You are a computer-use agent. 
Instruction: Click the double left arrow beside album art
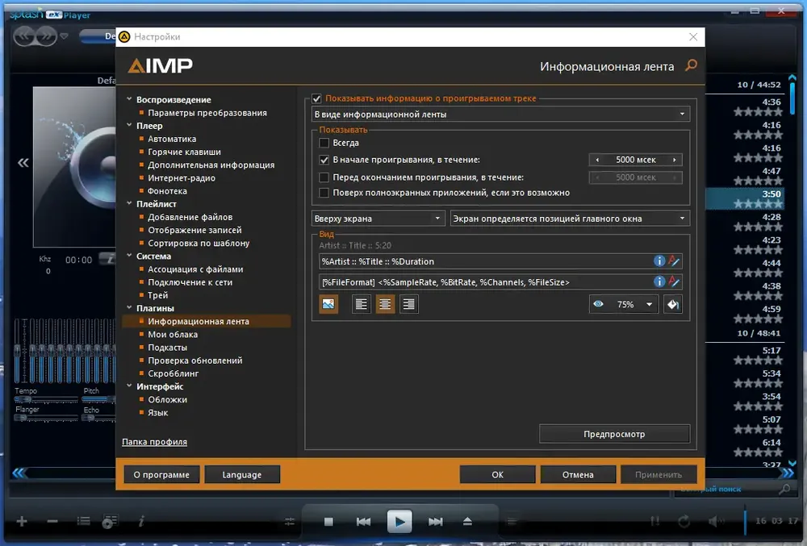pyautogui.click(x=23, y=163)
